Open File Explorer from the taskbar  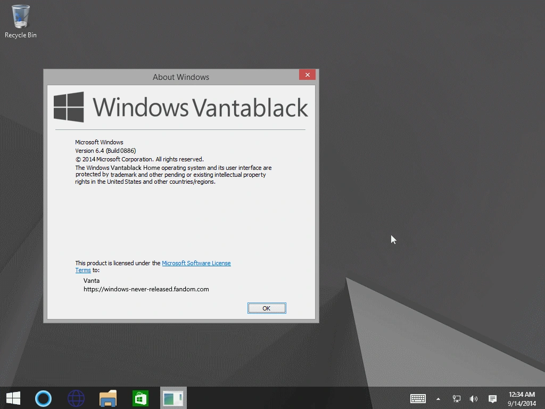(x=108, y=398)
